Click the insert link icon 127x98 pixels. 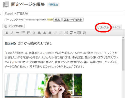tap(55, 33)
